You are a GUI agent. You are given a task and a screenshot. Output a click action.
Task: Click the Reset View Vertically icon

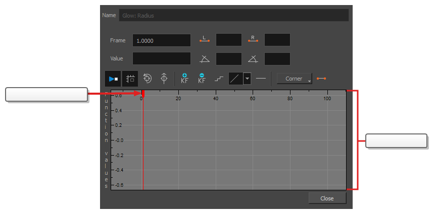pos(164,79)
